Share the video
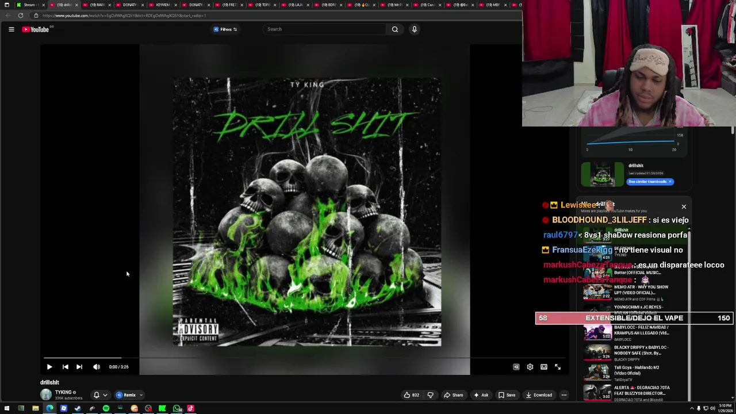The image size is (736, 414). click(454, 395)
